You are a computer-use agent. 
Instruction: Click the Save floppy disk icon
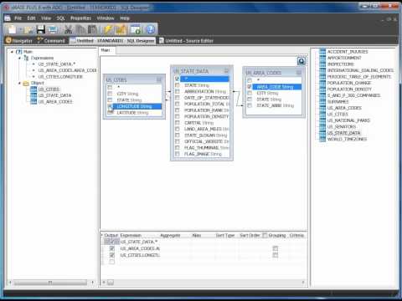[41, 29]
